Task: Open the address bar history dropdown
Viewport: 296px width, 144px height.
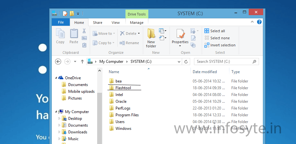Action: click(x=179, y=62)
